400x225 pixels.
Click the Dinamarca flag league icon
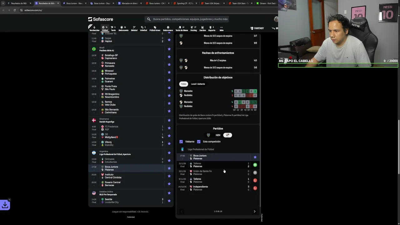point(94,120)
